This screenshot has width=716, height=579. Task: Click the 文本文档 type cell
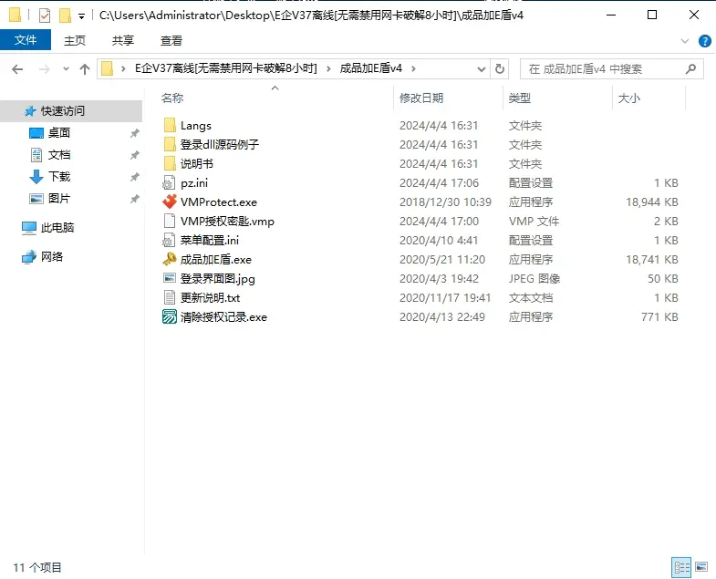pos(531,298)
